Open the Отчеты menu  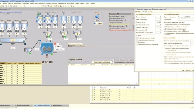click(x=77, y=4)
